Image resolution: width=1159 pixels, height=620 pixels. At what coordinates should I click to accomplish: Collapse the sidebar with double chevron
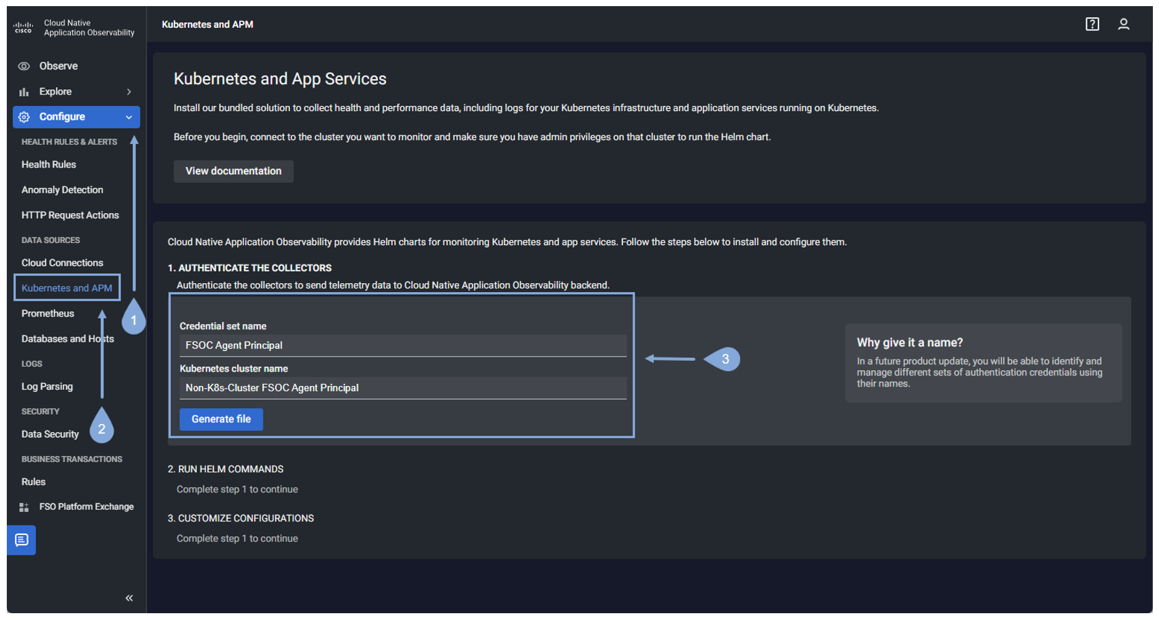point(129,598)
